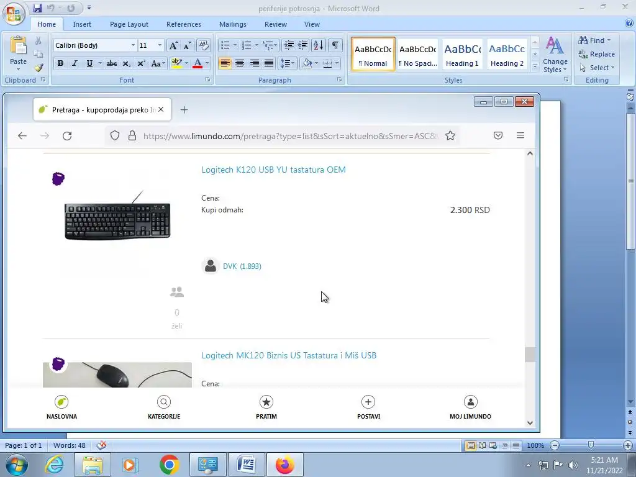This screenshot has height=477, width=636.
Task: Open site security padlock info
Action: pos(132,136)
